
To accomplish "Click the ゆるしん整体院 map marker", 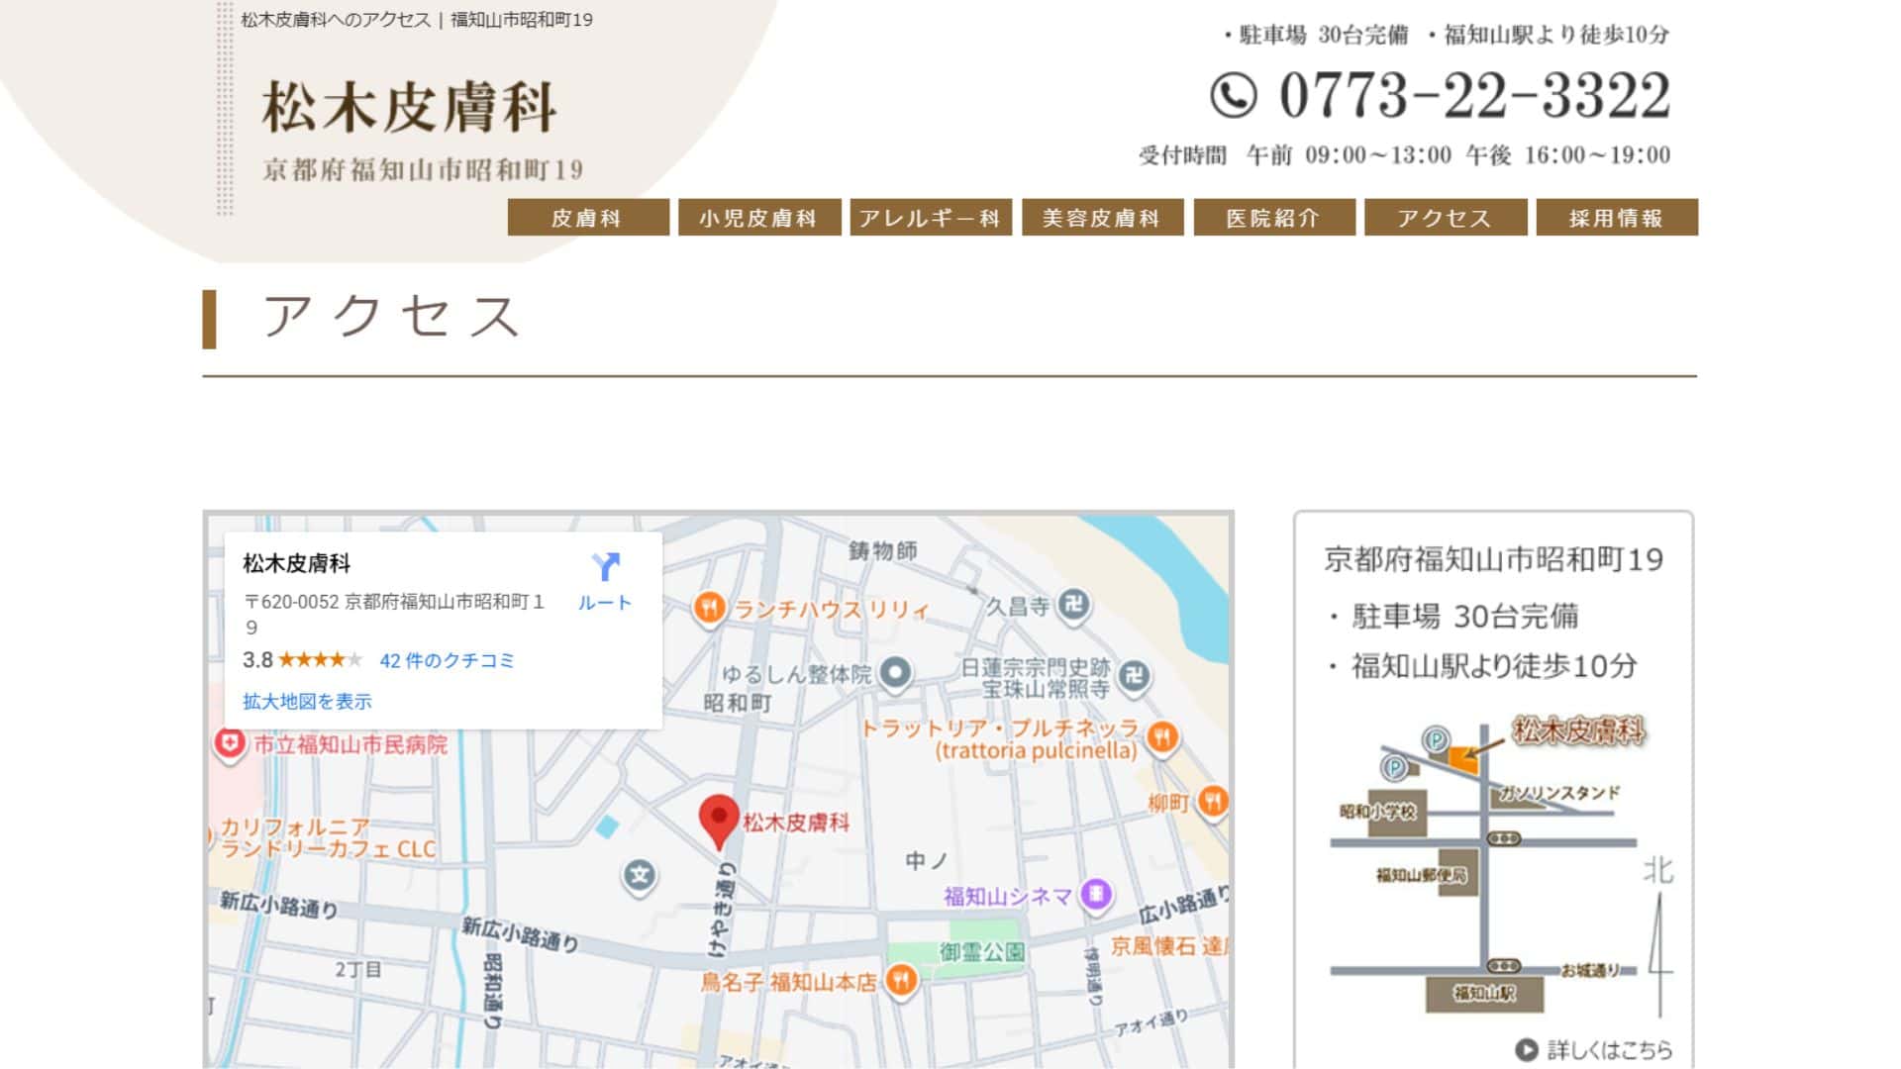I will pos(895,673).
